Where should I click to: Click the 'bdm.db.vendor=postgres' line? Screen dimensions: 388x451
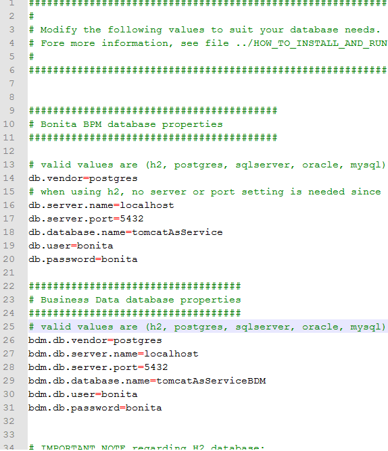[95, 340]
